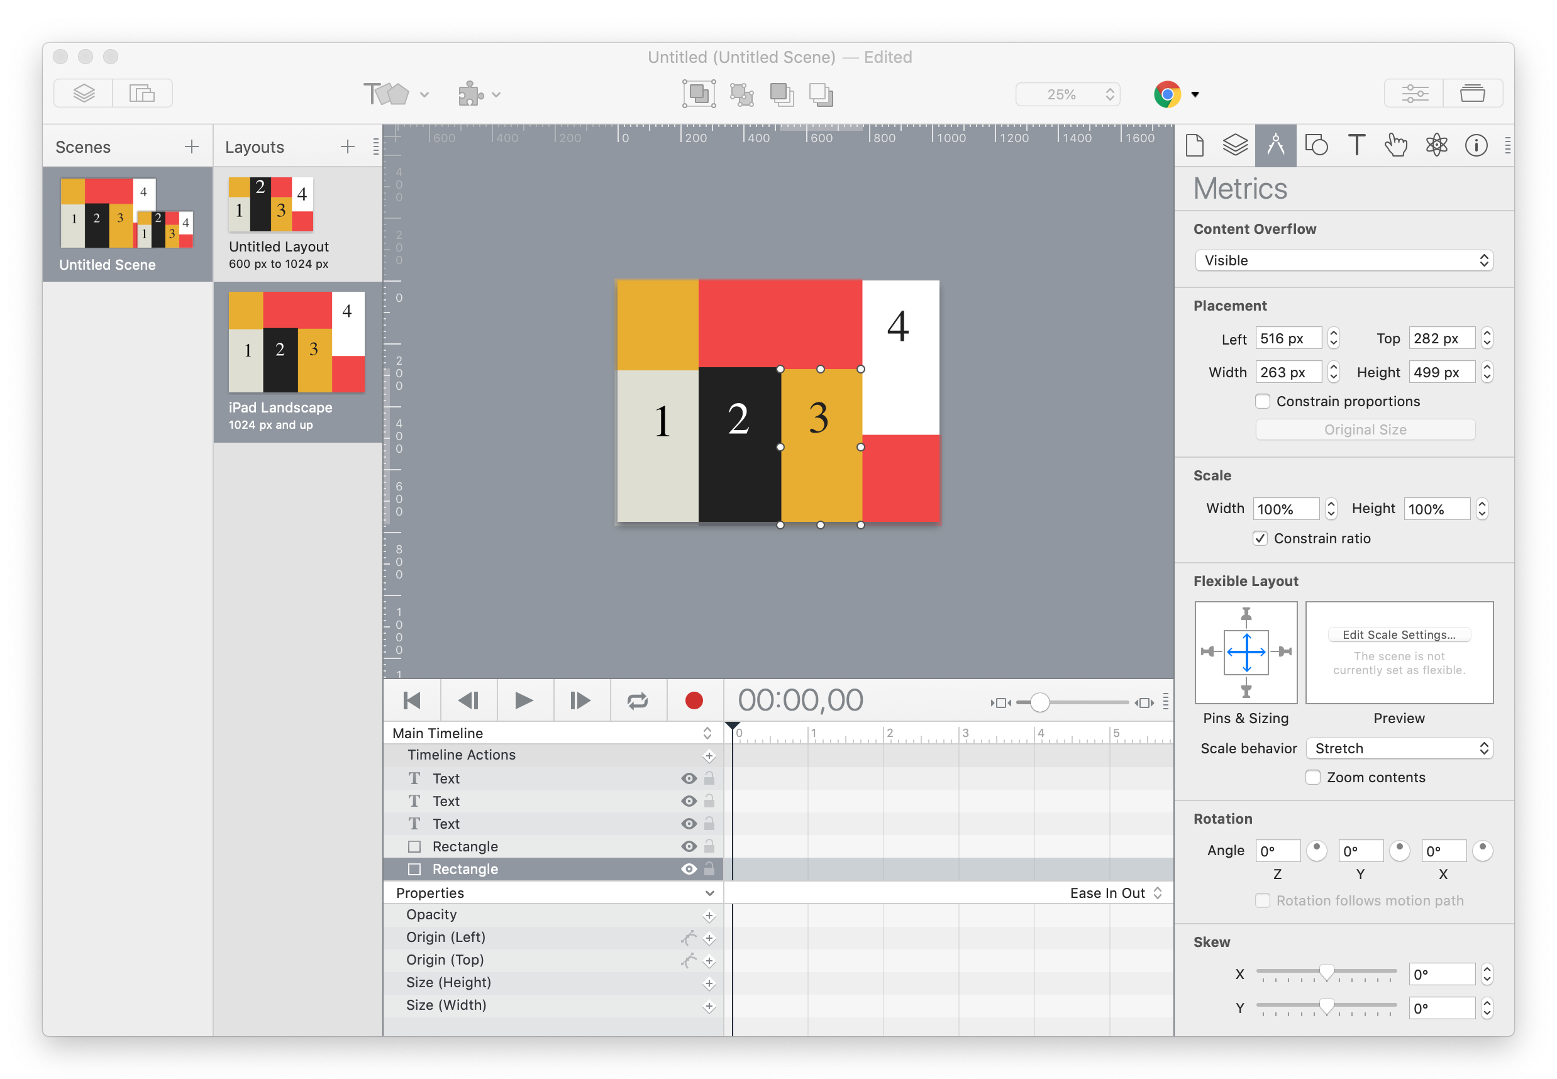This screenshot has height=1079, width=1557.
Task: Open the Physics inspector atom tab
Action: tap(1436, 145)
